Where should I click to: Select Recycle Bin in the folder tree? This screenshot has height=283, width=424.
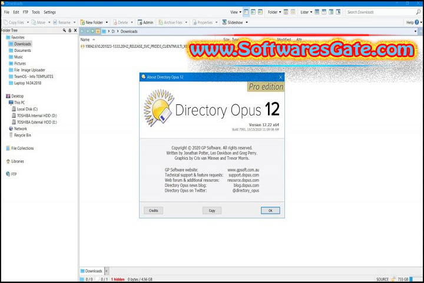(x=22, y=135)
